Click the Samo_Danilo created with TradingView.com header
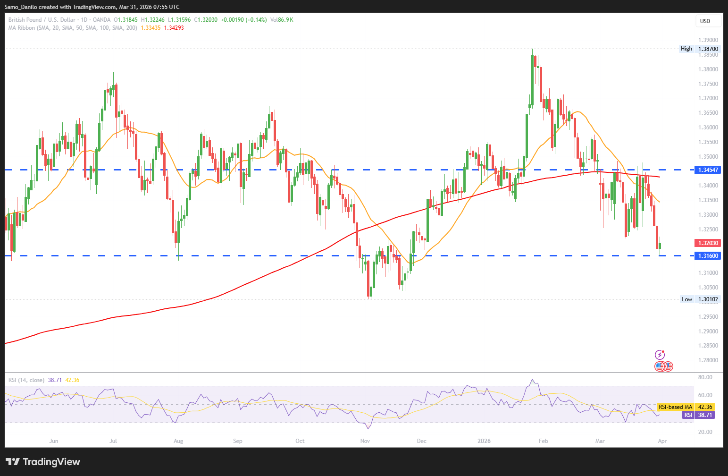The width and height of the screenshot is (728, 476). pos(92,7)
